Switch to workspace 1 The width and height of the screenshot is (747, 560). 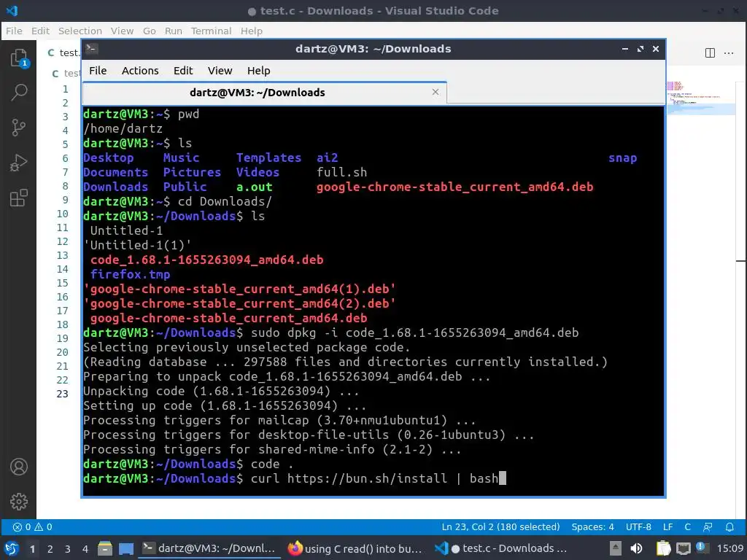(x=32, y=549)
